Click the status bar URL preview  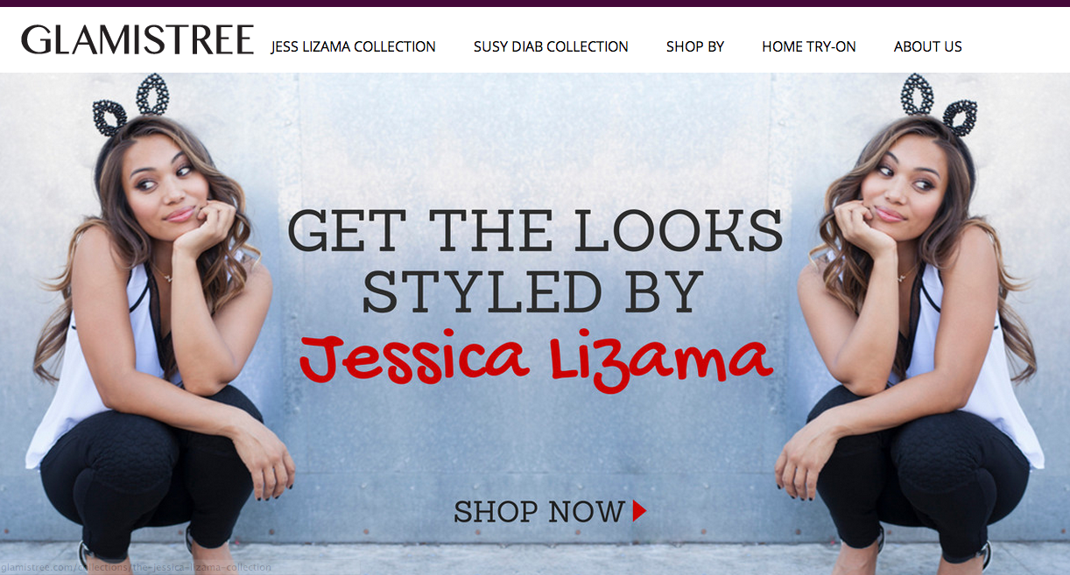137,567
